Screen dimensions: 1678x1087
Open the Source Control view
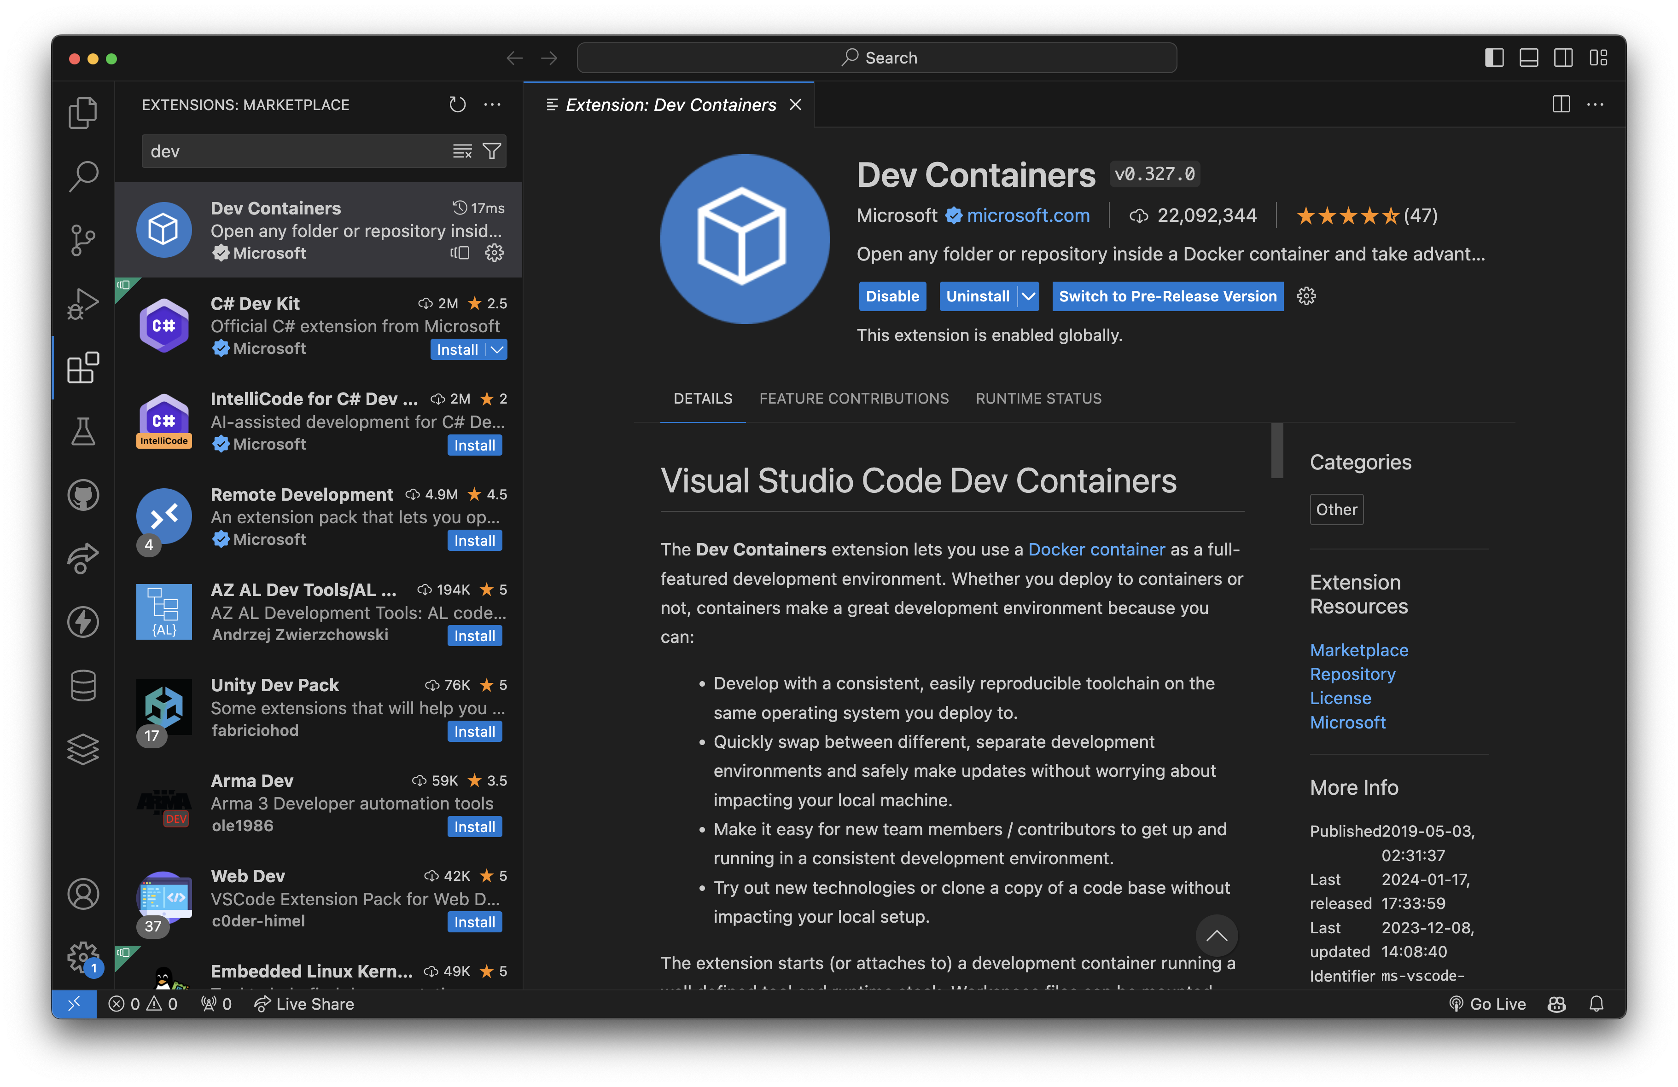(x=83, y=240)
